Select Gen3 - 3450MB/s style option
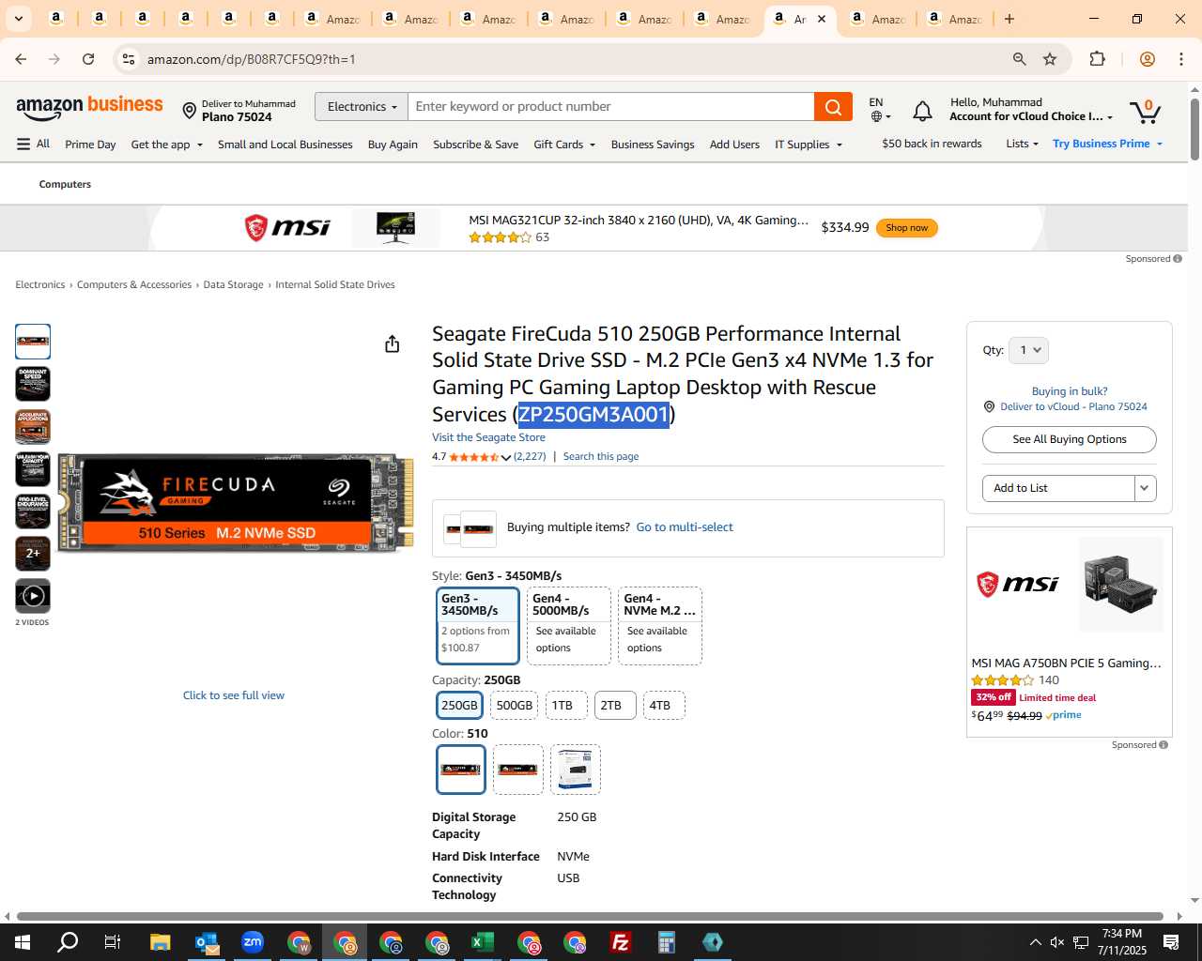The height and width of the screenshot is (961, 1202). [x=477, y=625]
